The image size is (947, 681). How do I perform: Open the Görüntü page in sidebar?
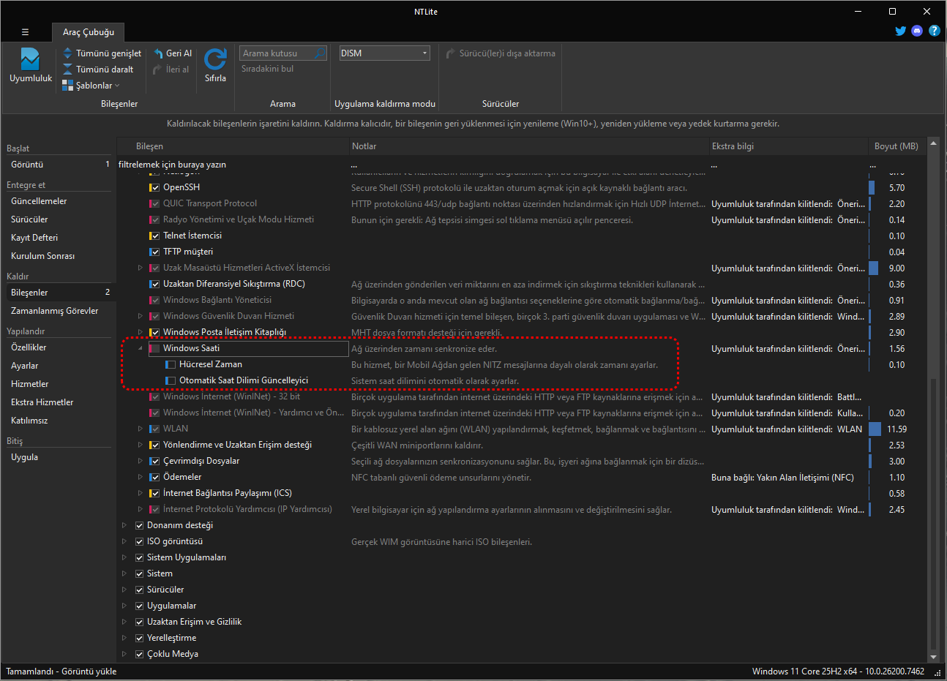59,165
